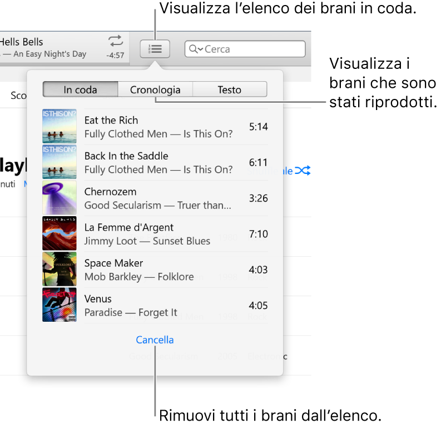Viewport: 441px width, 424px height.
Task: Select the In coda tab
Action: (x=80, y=89)
